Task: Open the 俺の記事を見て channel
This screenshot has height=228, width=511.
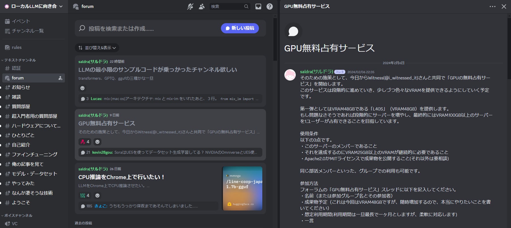Action: pos(33,164)
